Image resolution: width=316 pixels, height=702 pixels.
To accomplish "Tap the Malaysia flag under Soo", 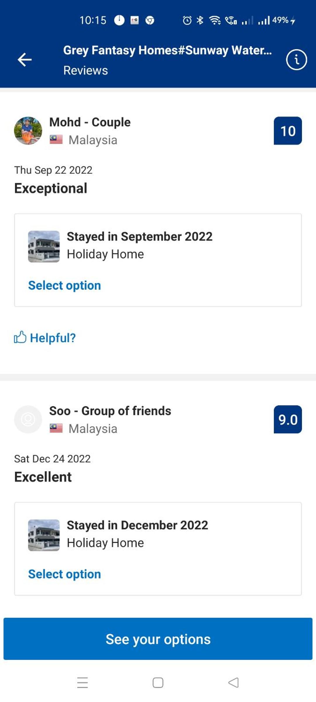I will [56, 429].
